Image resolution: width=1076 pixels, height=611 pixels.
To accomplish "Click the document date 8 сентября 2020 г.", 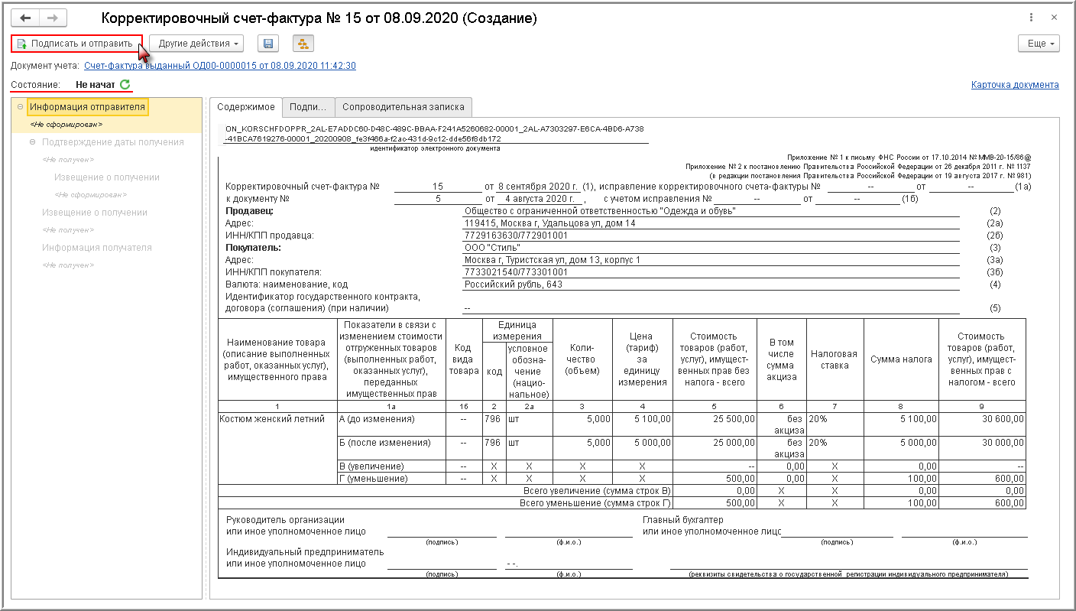I will (x=539, y=186).
